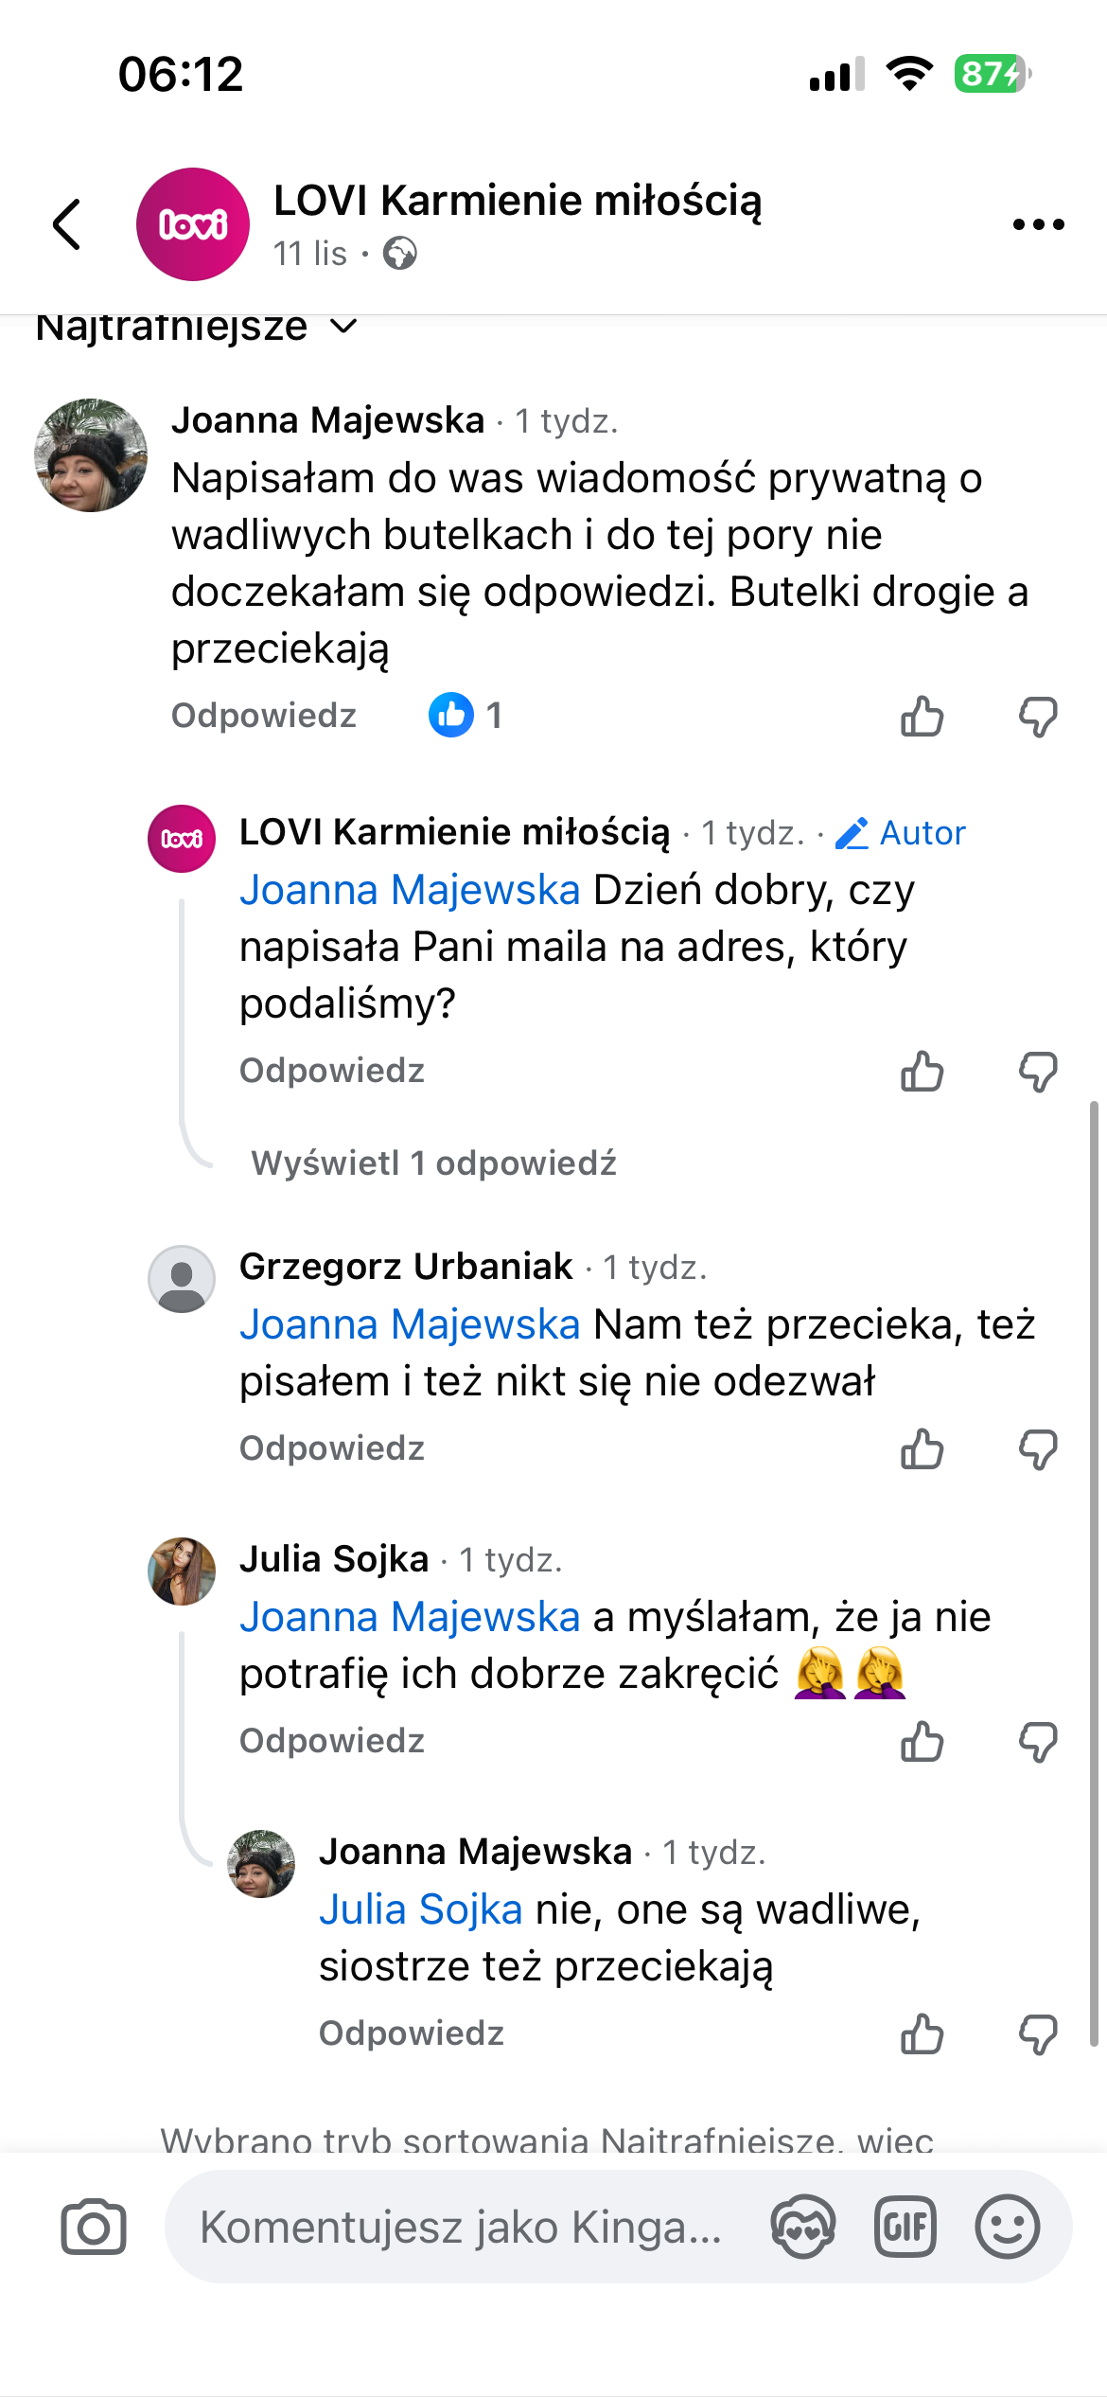
Task: Dislike Grzegorz Urbaniak's comment
Action: coord(1038,1449)
